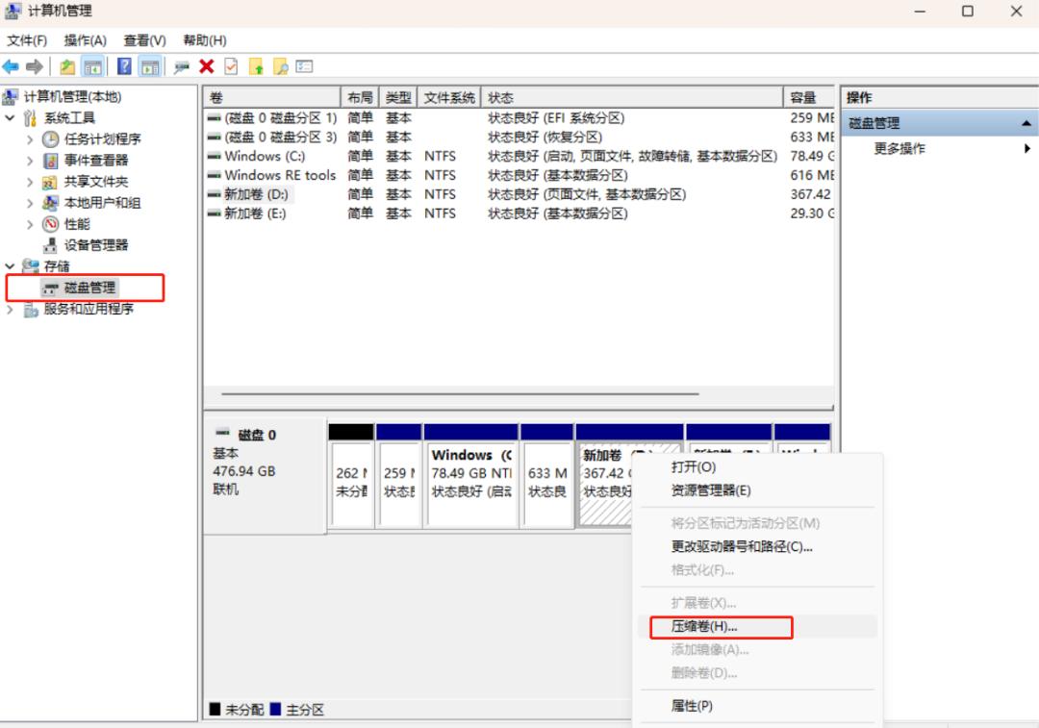1039x728 pixels.
Task: Toggle the console tree pane visibility
Action: point(90,66)
